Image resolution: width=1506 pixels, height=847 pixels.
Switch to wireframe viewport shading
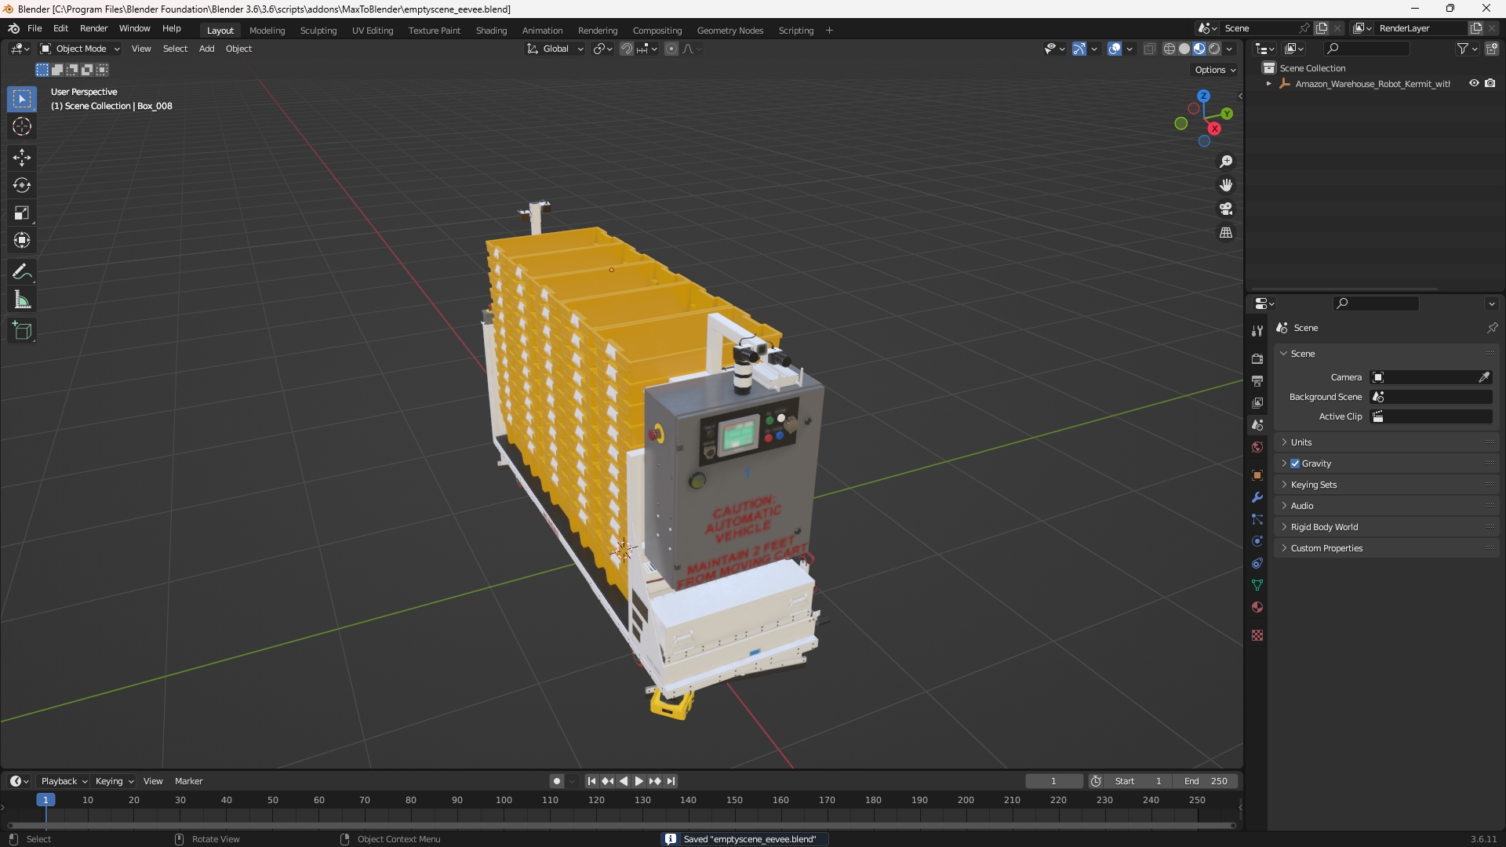pos(1170,49)
